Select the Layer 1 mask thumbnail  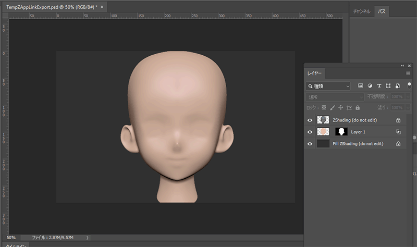coord(341,132)
